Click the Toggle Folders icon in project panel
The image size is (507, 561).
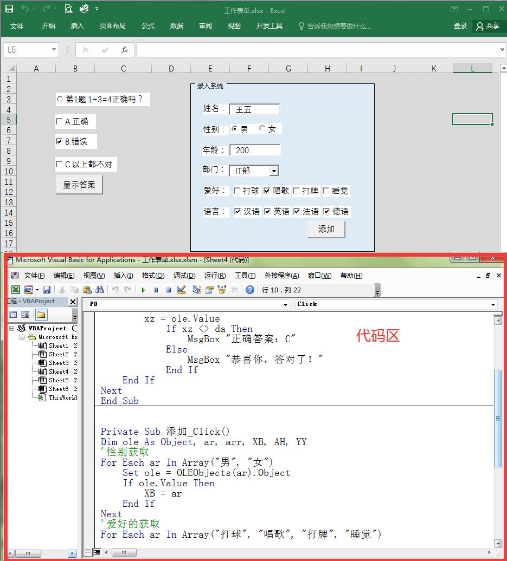pos(41,315)
